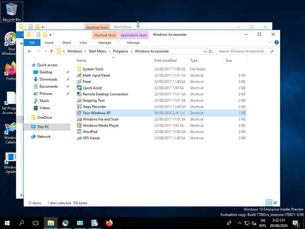Open Customize Quick Access Toolbar dropdown
Viewport: 305px width, 229px height.
pos(50,35)
